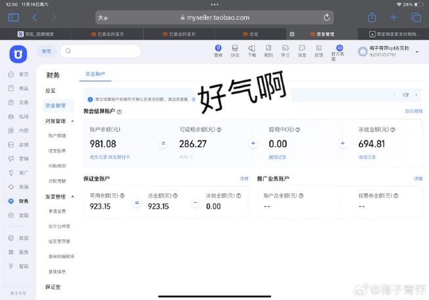Click help icon next to 可用余额(元)
This screenshot has width=429, height=300.
click(x=122, y=196)
